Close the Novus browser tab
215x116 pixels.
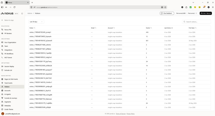tap(28, 2)
